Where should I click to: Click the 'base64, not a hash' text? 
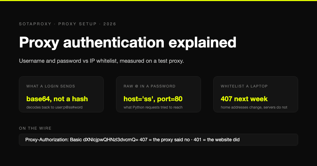[57, 99]
